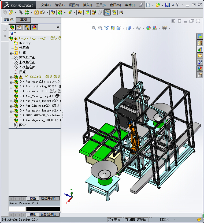Open the ConfigurationManager tab
Image resolution: width=204 pixels, height=223 pixels.
click(27, 27)
